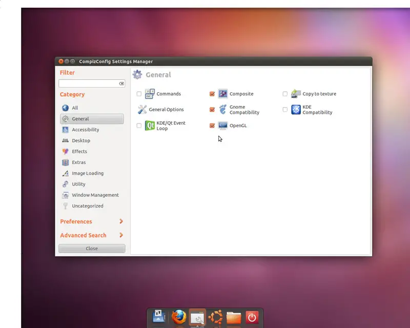Open the Commands plugin icon
The width and height of the screenshot is (410, 328).
click(150, 94)
